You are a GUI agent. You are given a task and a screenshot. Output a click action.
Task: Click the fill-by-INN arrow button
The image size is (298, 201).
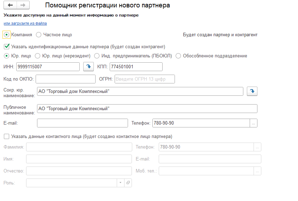point(88,67)
